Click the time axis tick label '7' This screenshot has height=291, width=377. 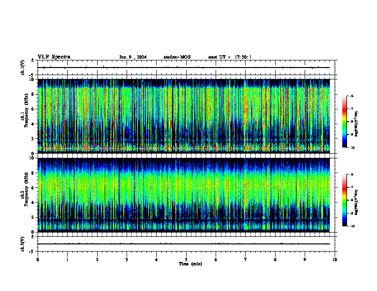pos(246,260)
